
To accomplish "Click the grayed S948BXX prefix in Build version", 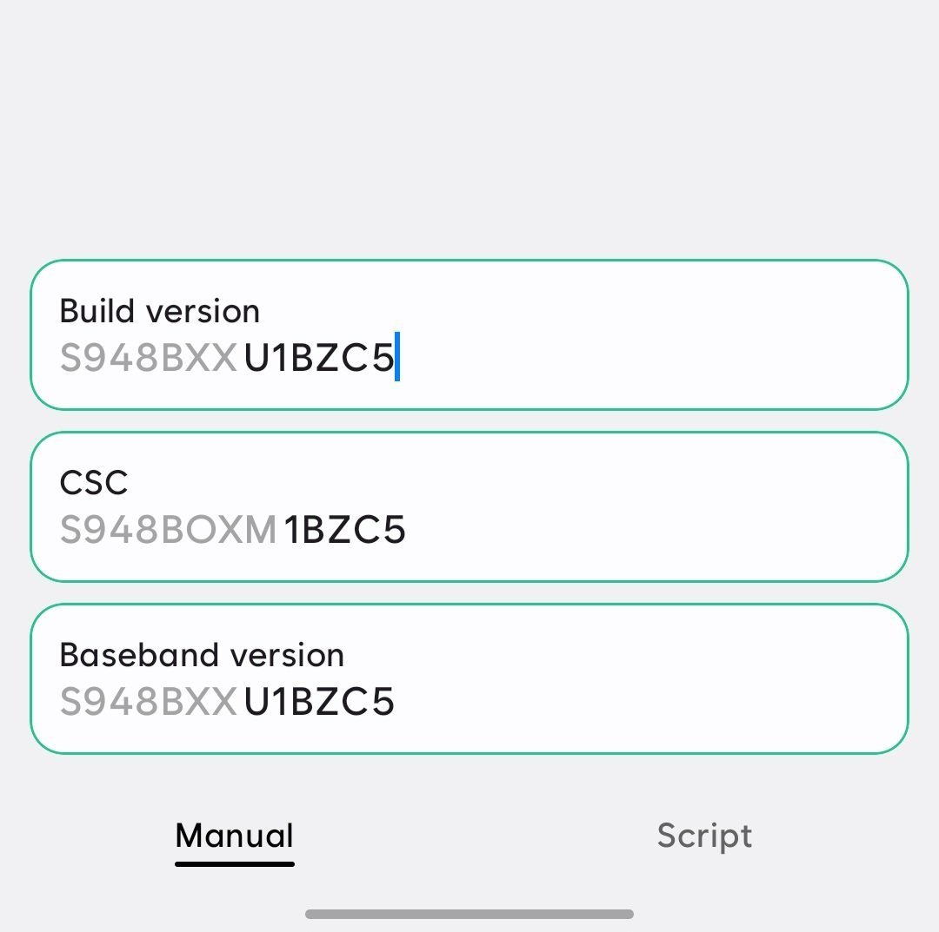I will [148, 356].
